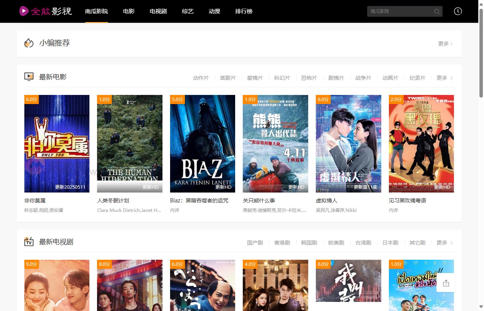Viewport: 484px width, 311px height.
Task: Expand 更多 in 最新电视剧 categories
Action: (444, 243)
